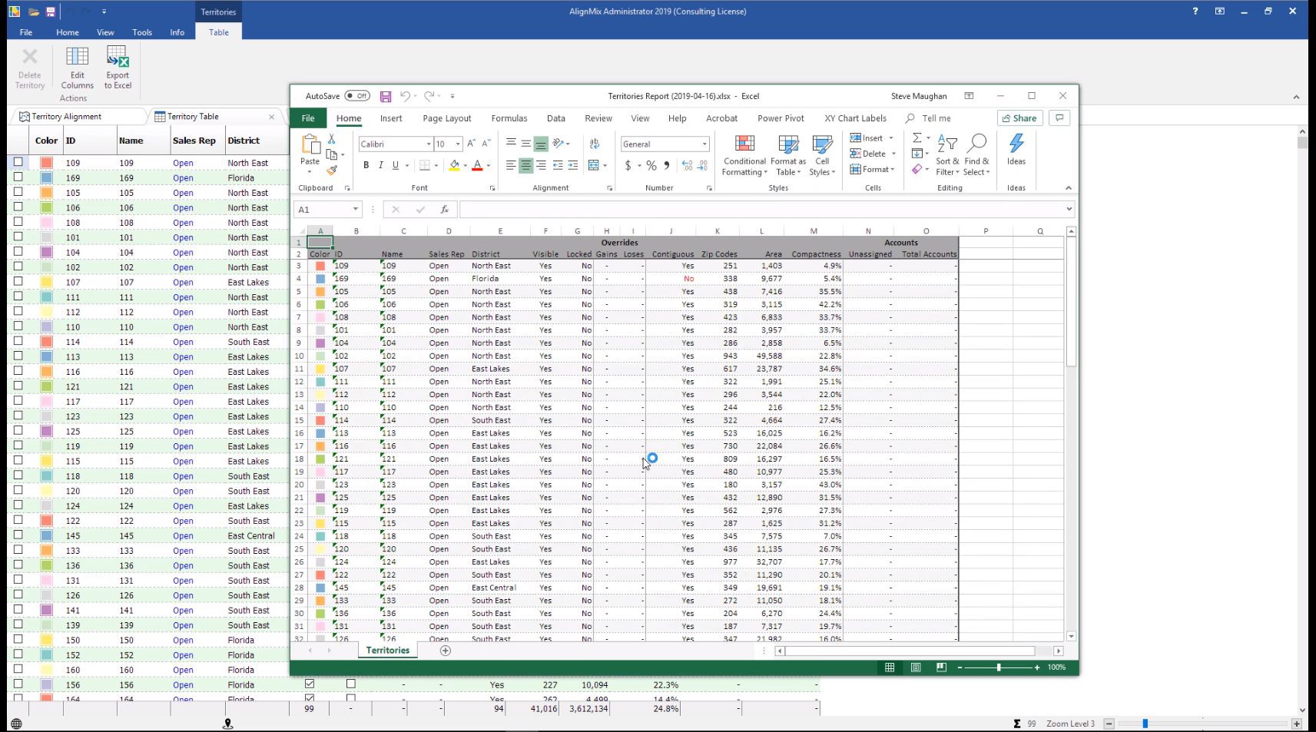Select the Territories sheet tab

coord(388,651)
